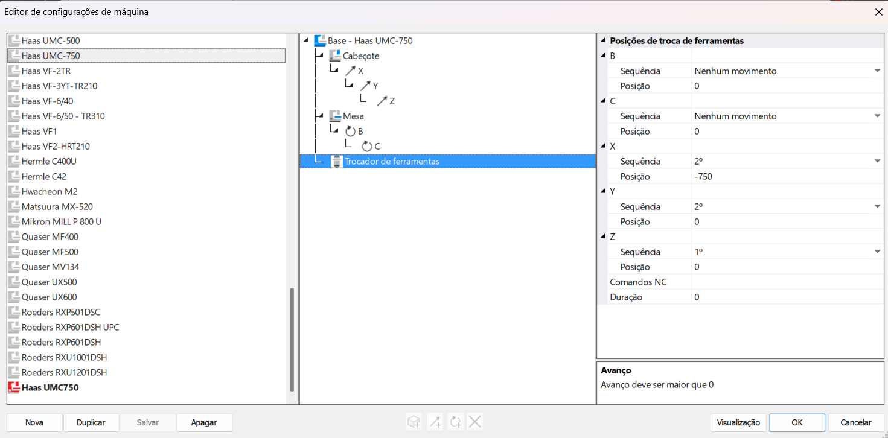Open the C axis Sequência dropdown
Screen dimensions: 888x438
877,116
